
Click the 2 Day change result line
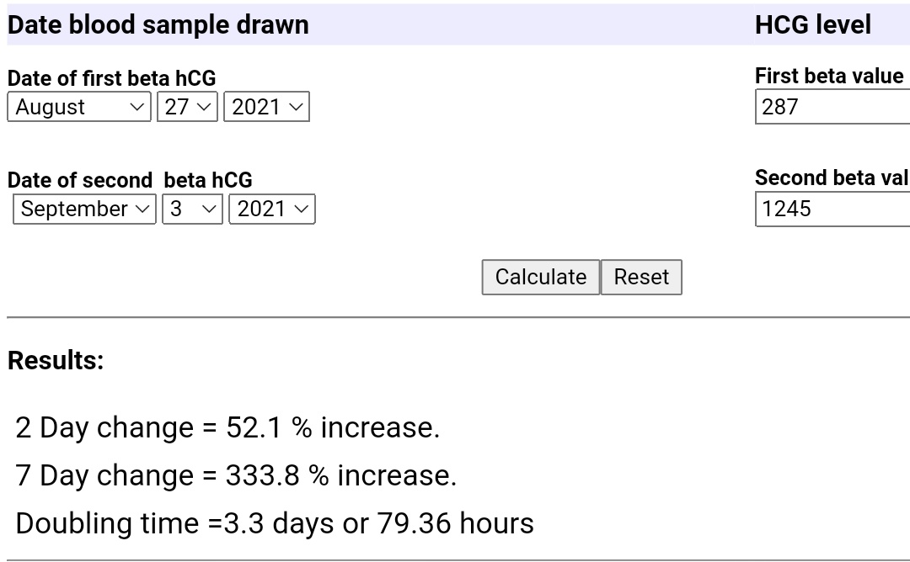(x=227, y=427)
